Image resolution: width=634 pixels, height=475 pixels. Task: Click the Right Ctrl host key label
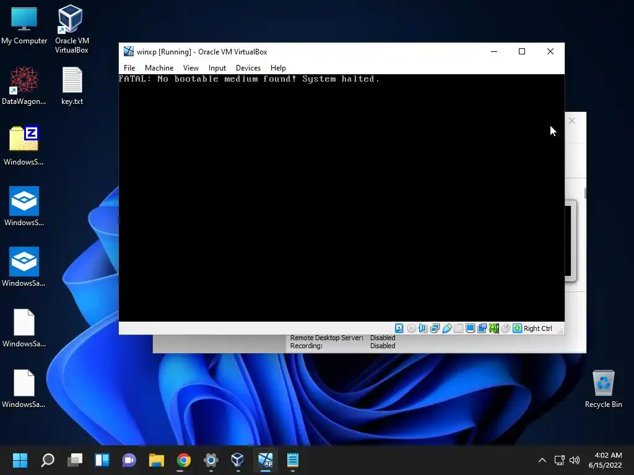tap(538, 328)
